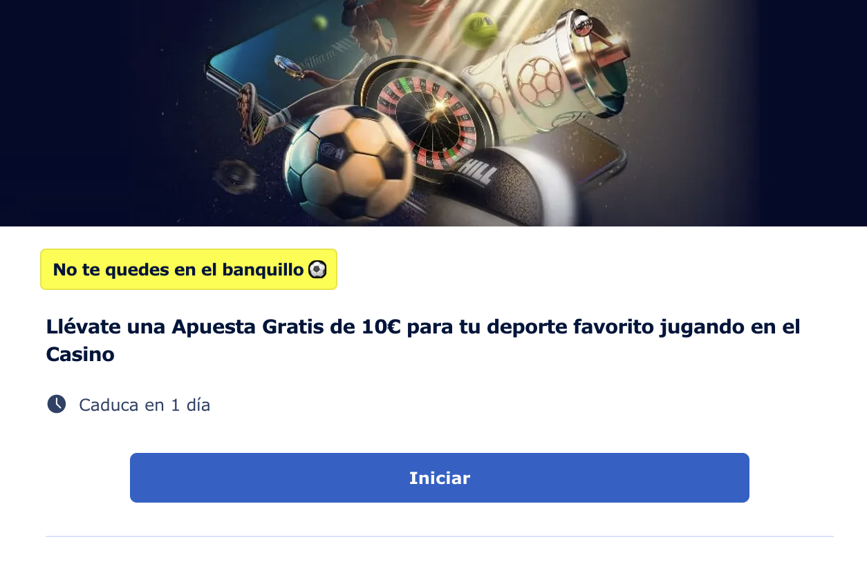Viewport: 867px width, 562px height.
Task: Click the word 'Casino' in the headline
Action: pyautogui.click(x=80, y=354)
